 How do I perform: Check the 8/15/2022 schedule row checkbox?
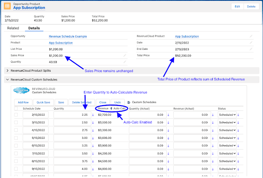[16, 161]
